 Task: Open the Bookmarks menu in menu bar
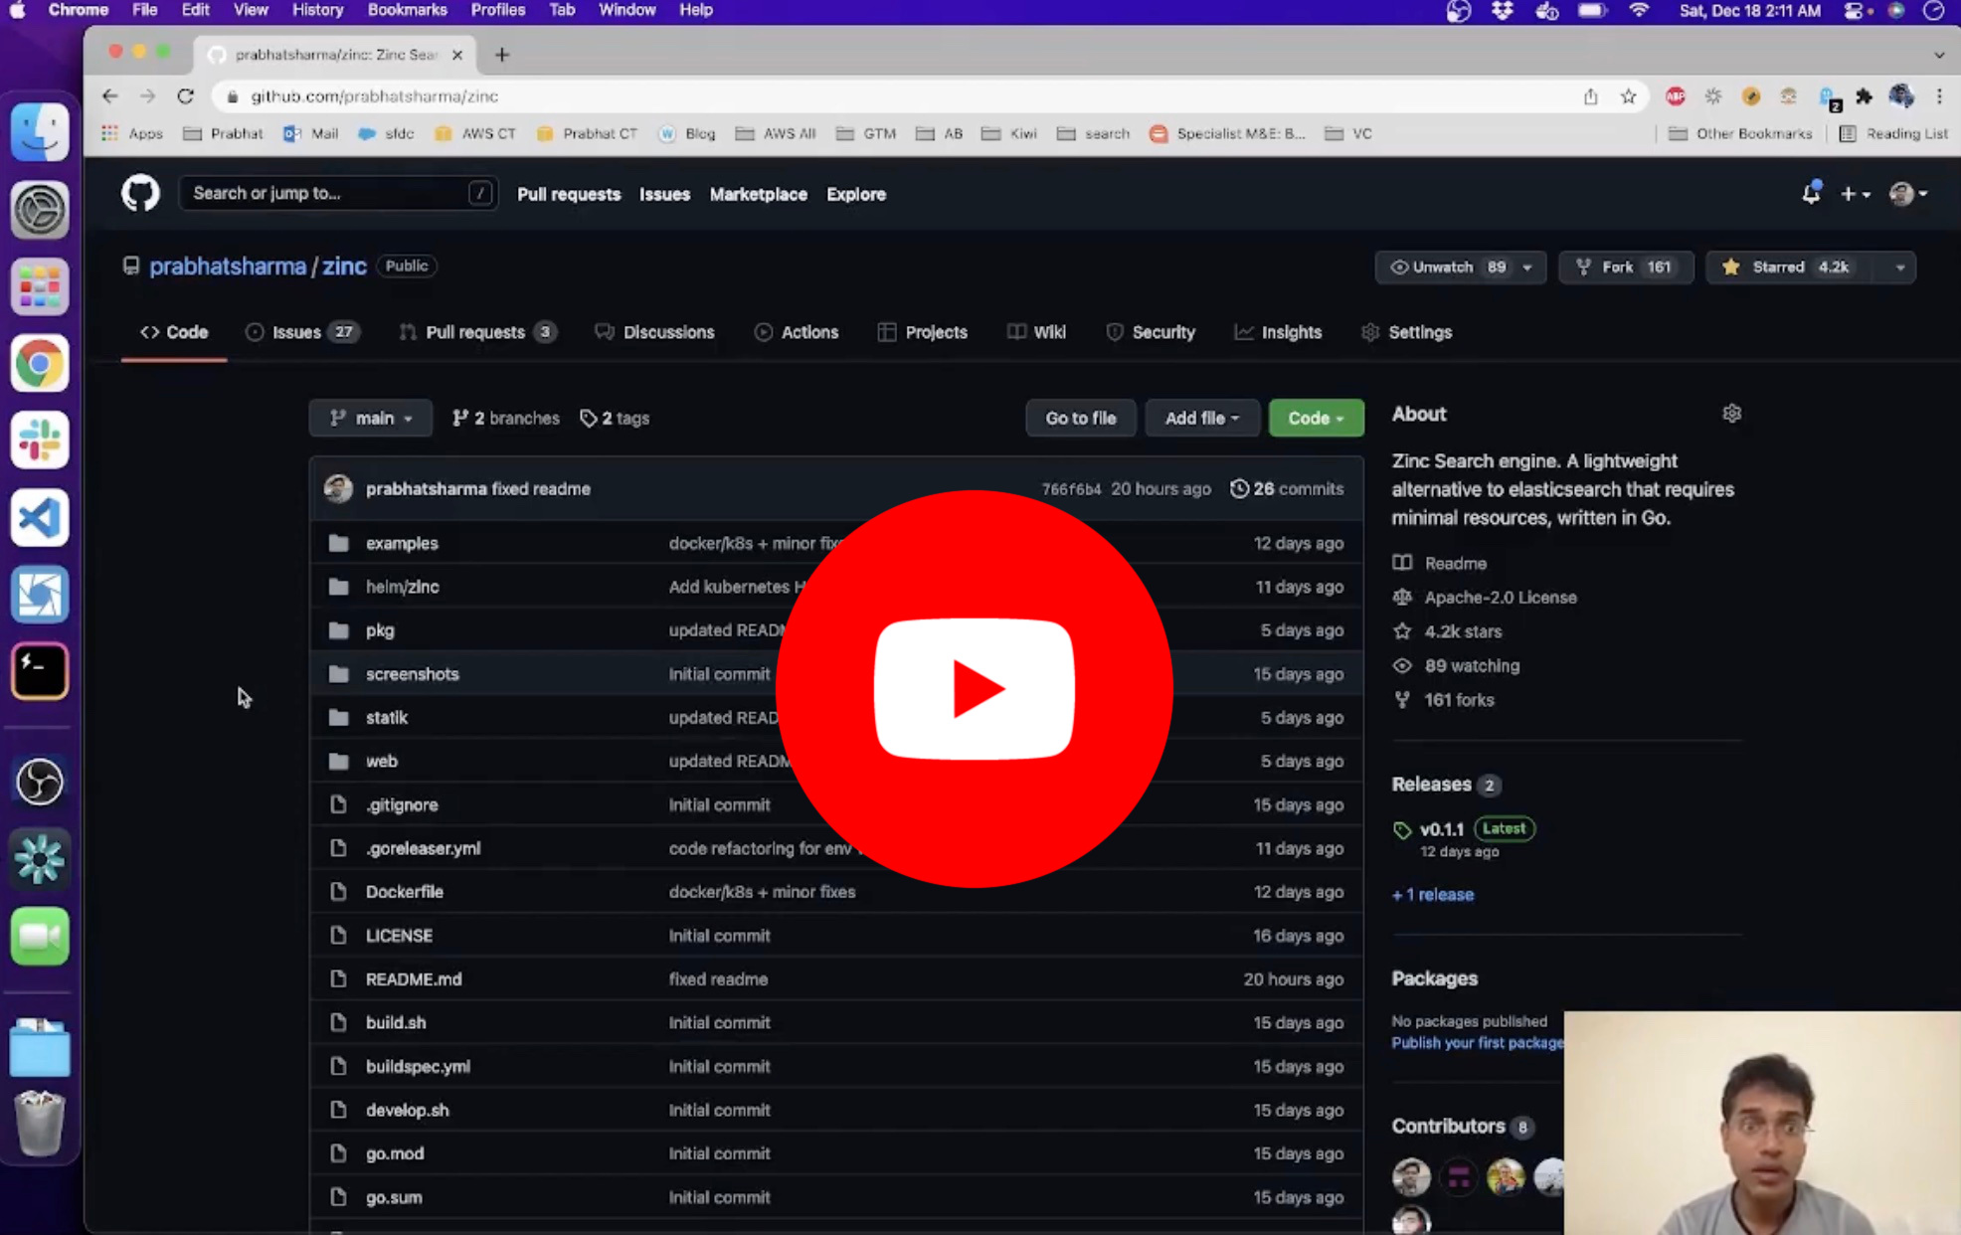point(407,10)
